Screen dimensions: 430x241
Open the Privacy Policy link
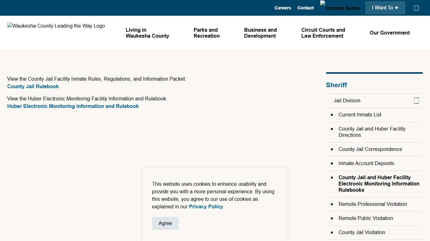pos(206,206)
